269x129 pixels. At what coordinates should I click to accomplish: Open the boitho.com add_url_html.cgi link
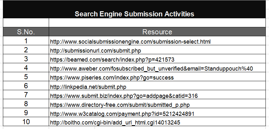click(x=115, y=123)
